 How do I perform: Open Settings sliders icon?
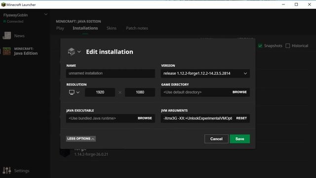pyautogui.click(x=7, y=171)
